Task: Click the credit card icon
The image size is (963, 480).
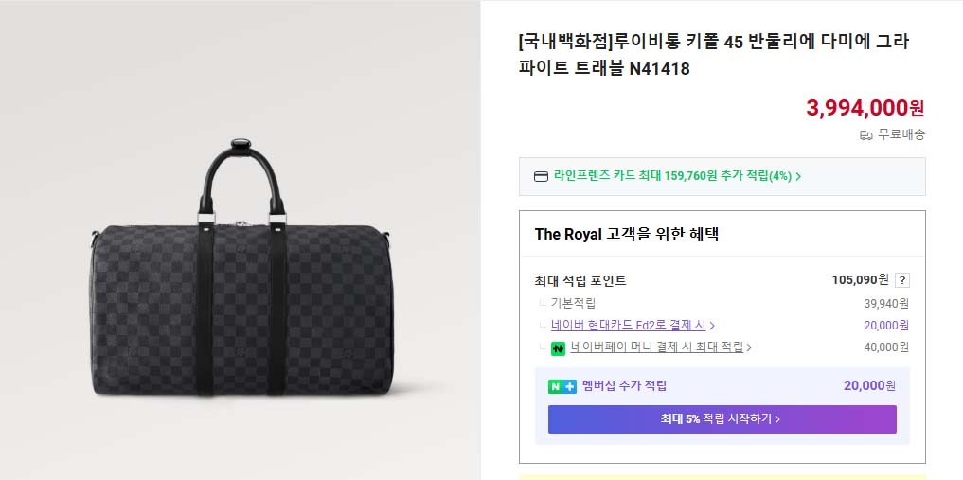Action: 542,176
